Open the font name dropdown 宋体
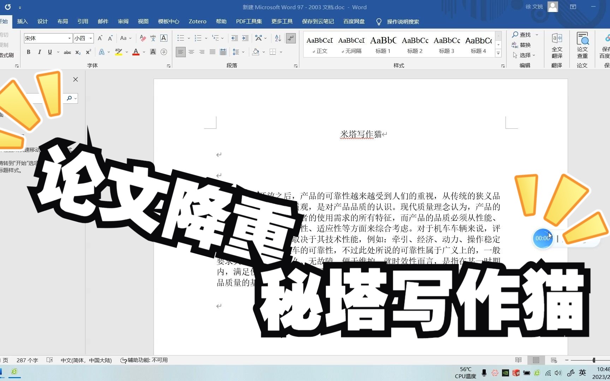The image size is (610, 381). click(x=69, y=38)
